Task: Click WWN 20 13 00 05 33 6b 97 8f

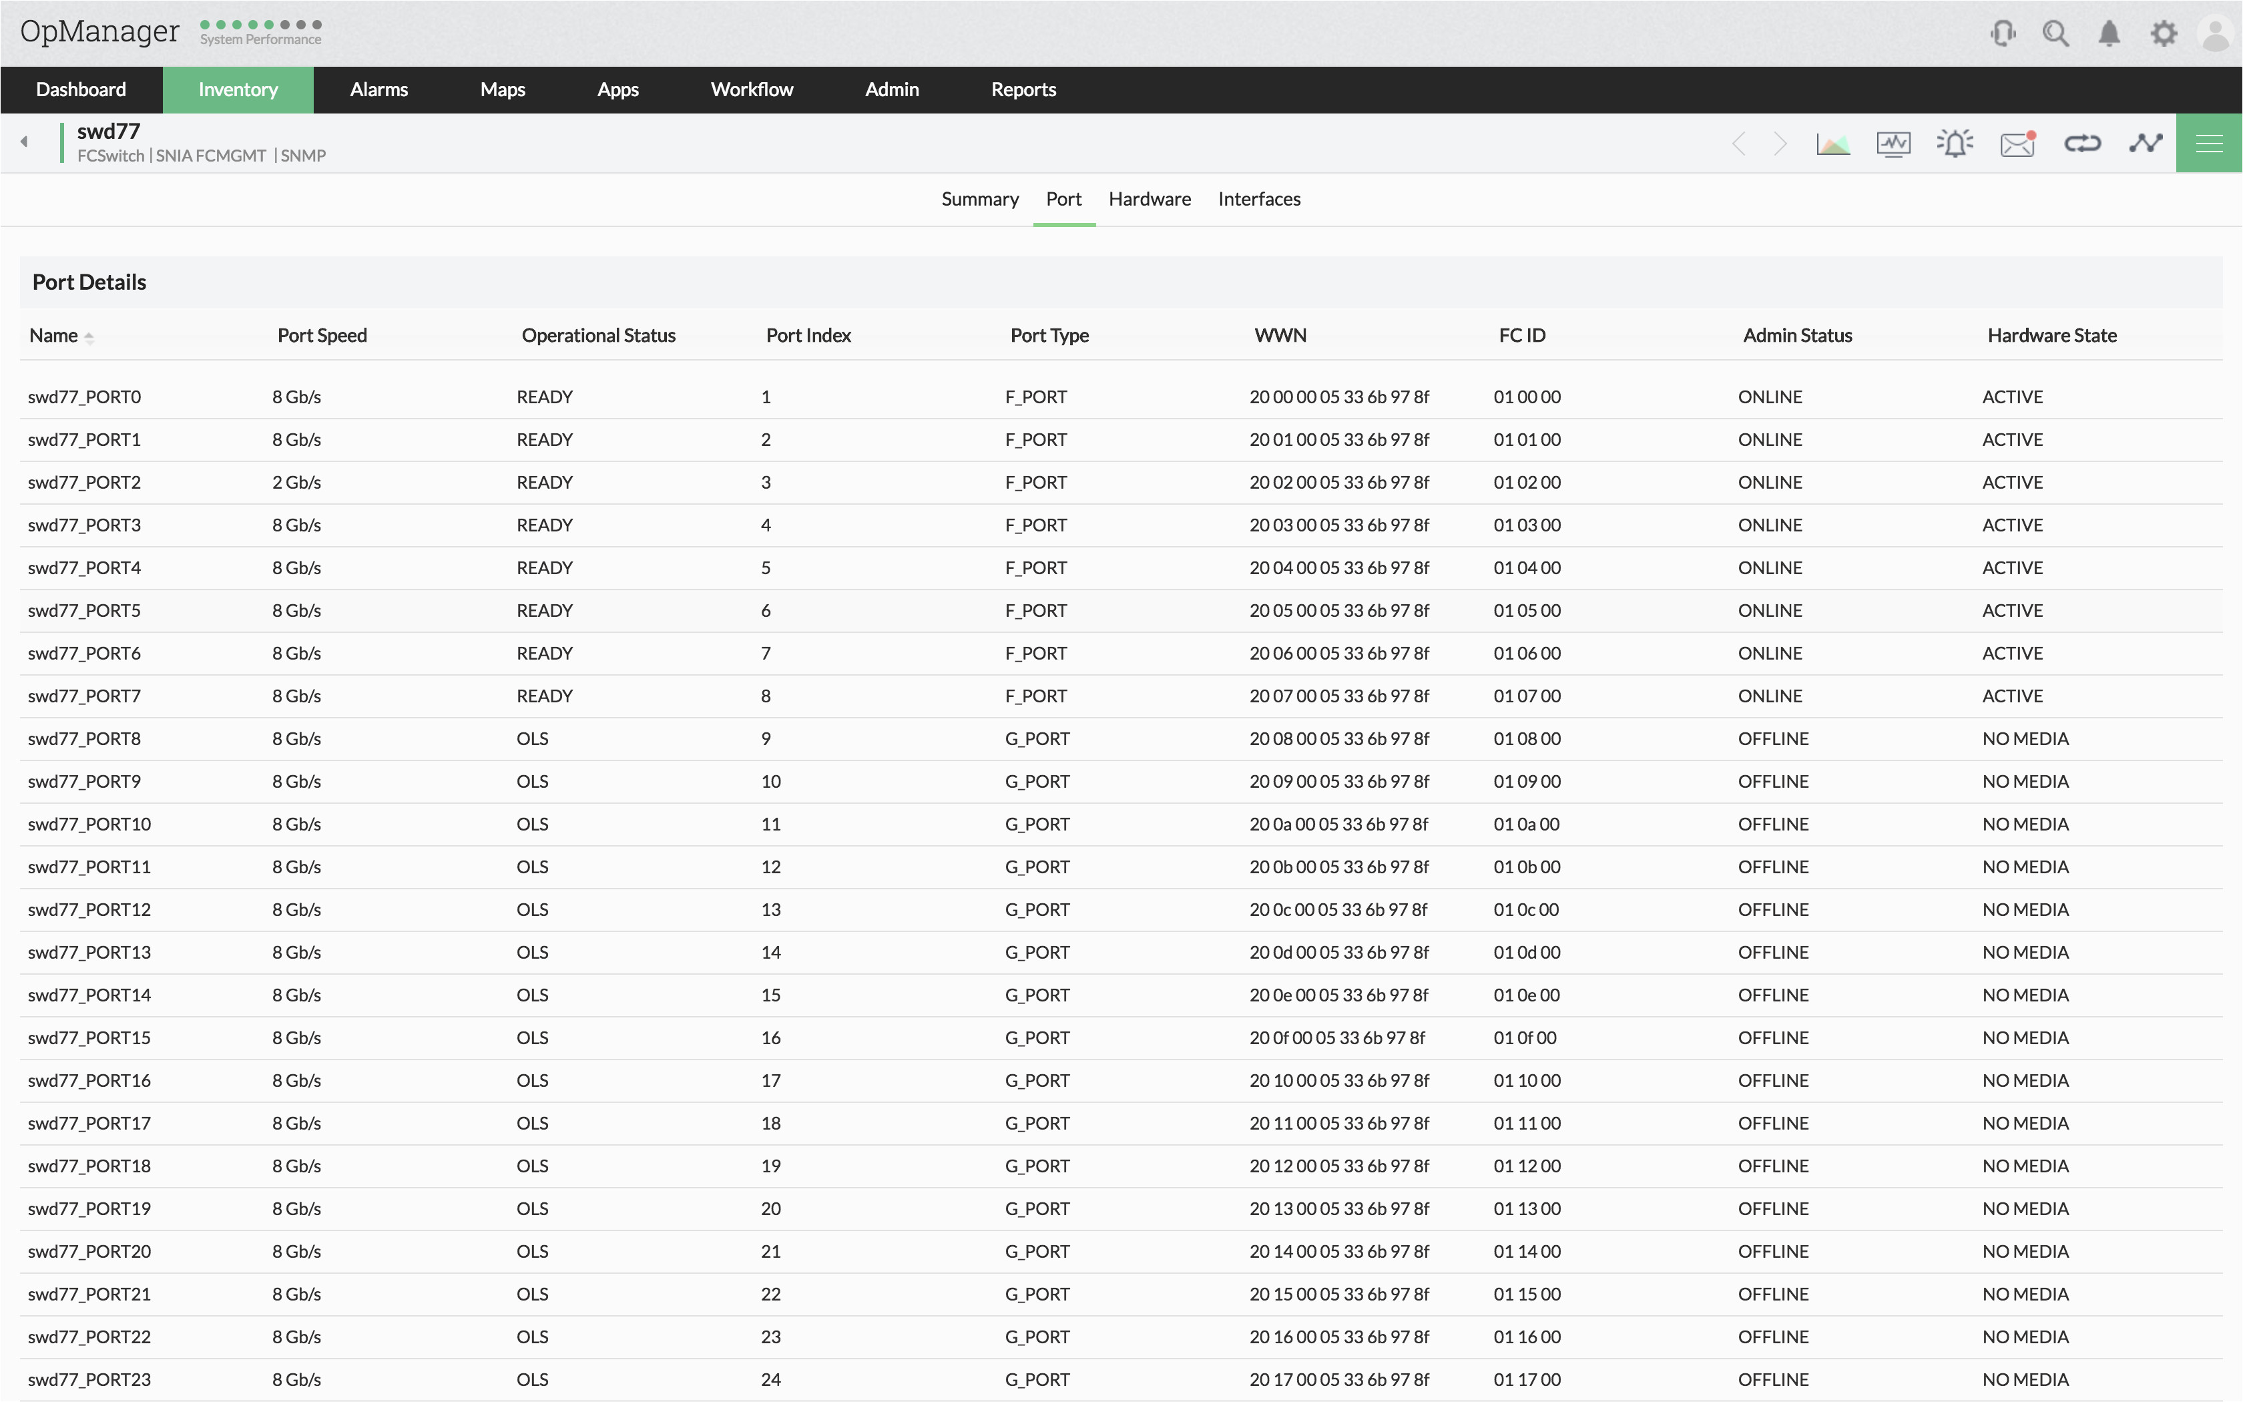Action: (1339, 1208)
